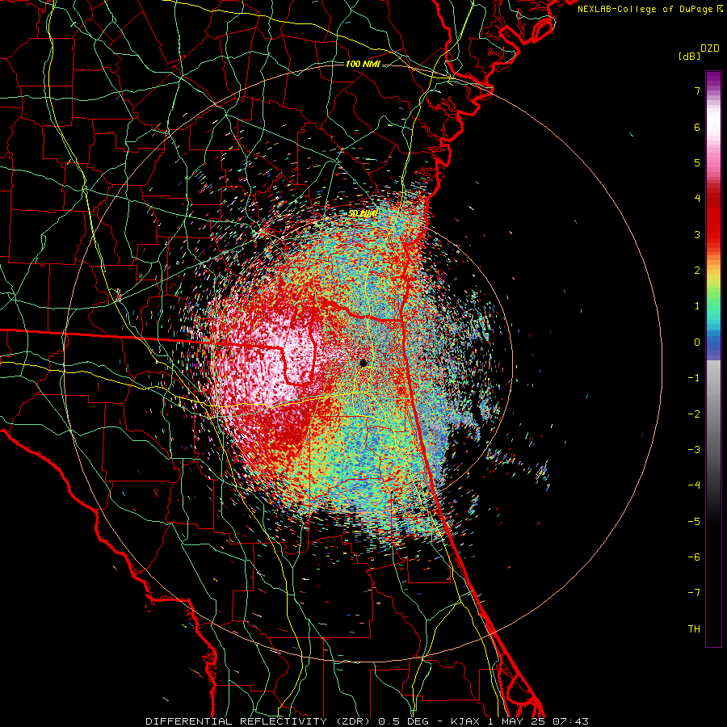727x727 pixels.
Task: Click 'DIFFERENTIAL REFLECTIVITY (ZDR)' in the caption
Action: [259, 721]
